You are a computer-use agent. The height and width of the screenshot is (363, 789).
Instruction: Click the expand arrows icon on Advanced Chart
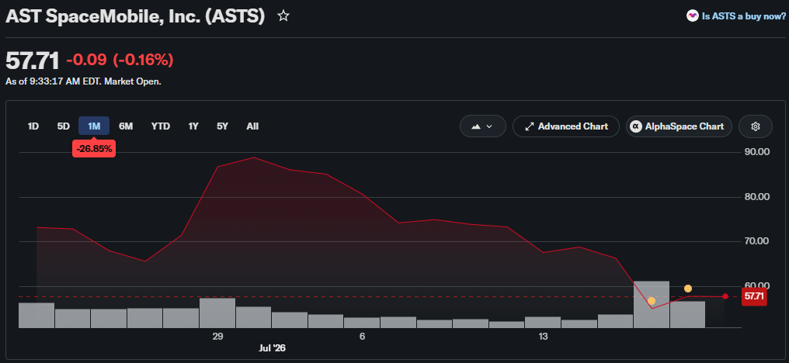point(529,126)
